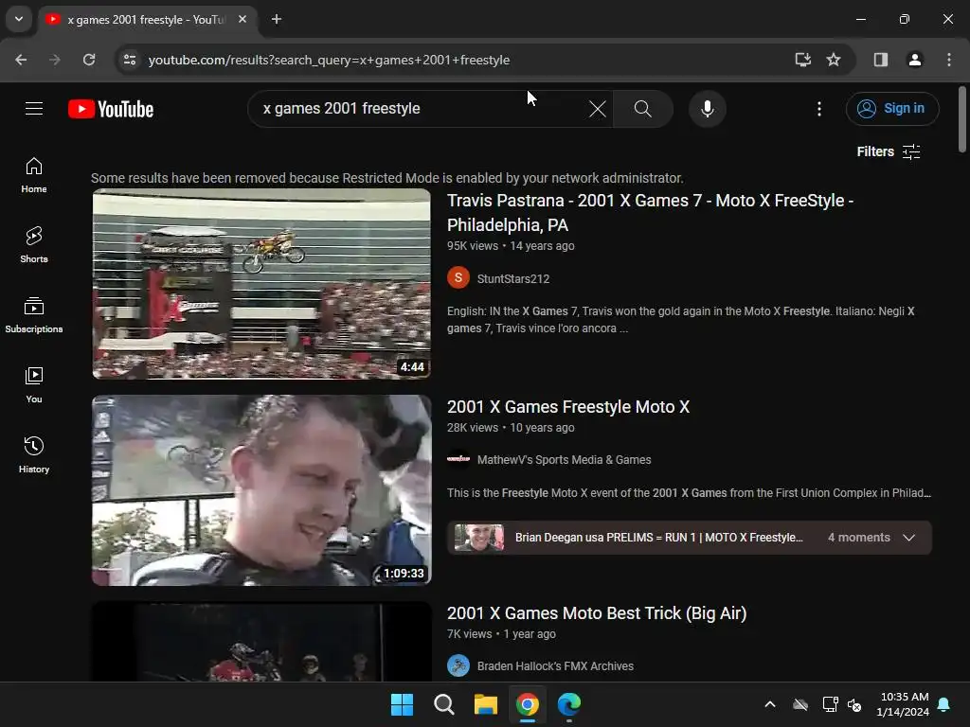970x727 pixels.
Task: Sign in to YouTube
Action: coord(892,109)
